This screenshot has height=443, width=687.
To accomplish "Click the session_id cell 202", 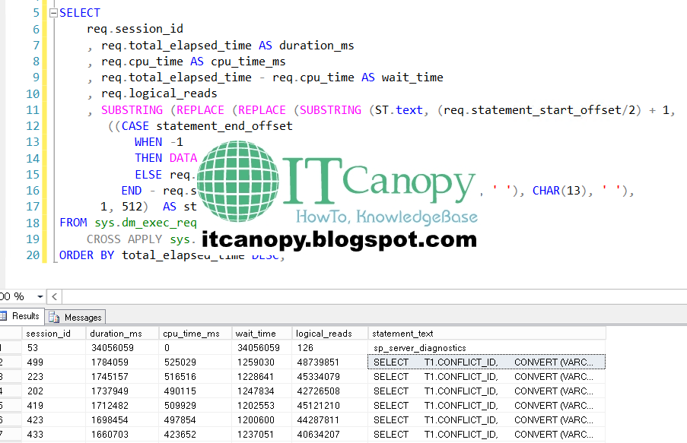I will tap(54, 391).
